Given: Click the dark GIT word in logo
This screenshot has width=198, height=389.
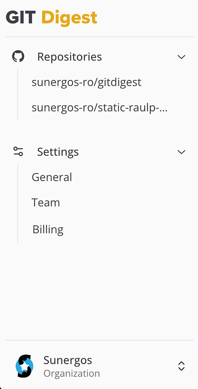Looking at the screenshot, I should [21, 17].
